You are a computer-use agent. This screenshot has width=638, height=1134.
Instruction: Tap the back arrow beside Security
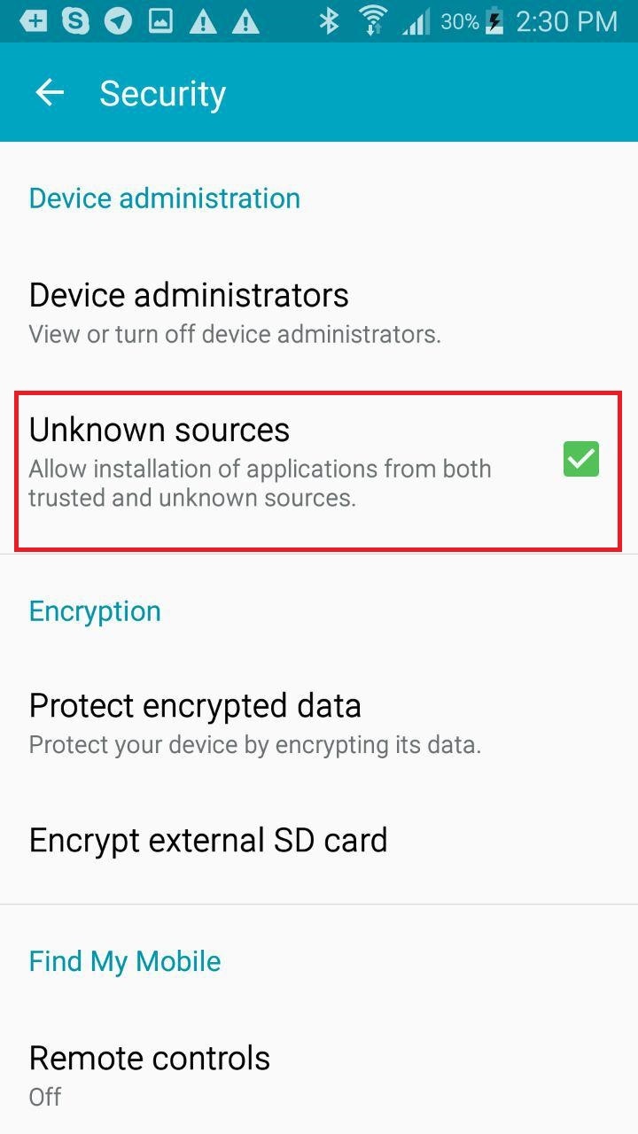(x=50, y=93)
